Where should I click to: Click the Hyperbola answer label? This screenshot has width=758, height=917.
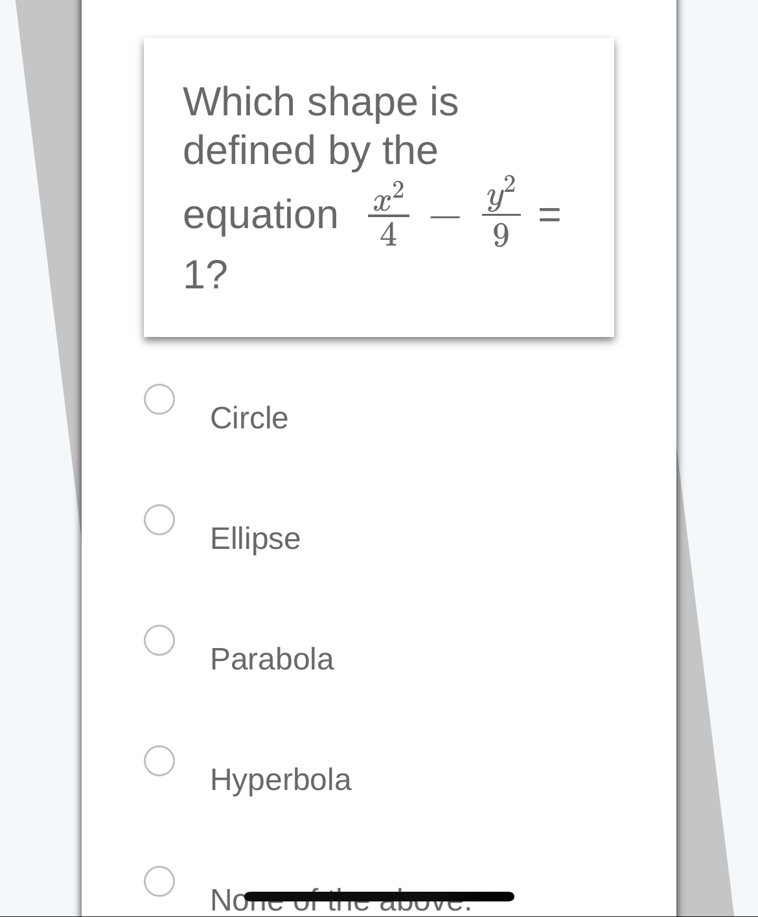[x=281, y=780]
